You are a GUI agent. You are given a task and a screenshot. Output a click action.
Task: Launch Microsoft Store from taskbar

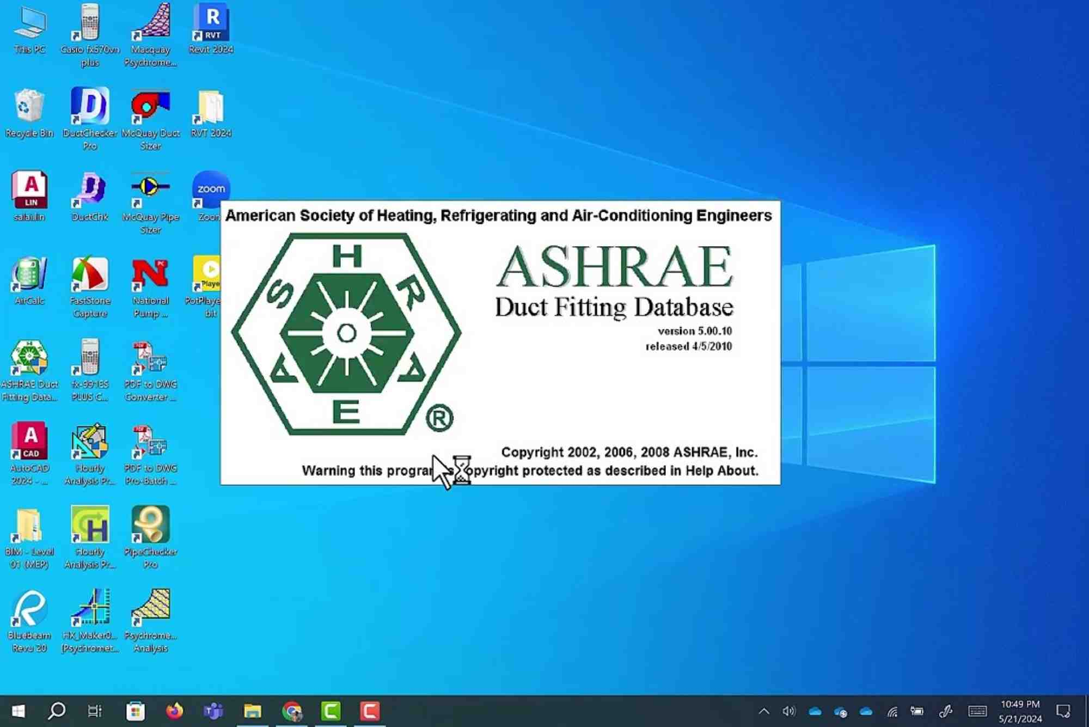136,711
